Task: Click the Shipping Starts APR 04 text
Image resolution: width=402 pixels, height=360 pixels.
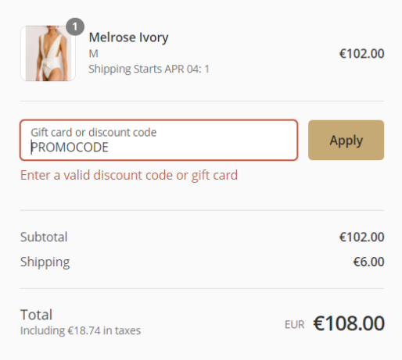Action: (x=149, y=69)
